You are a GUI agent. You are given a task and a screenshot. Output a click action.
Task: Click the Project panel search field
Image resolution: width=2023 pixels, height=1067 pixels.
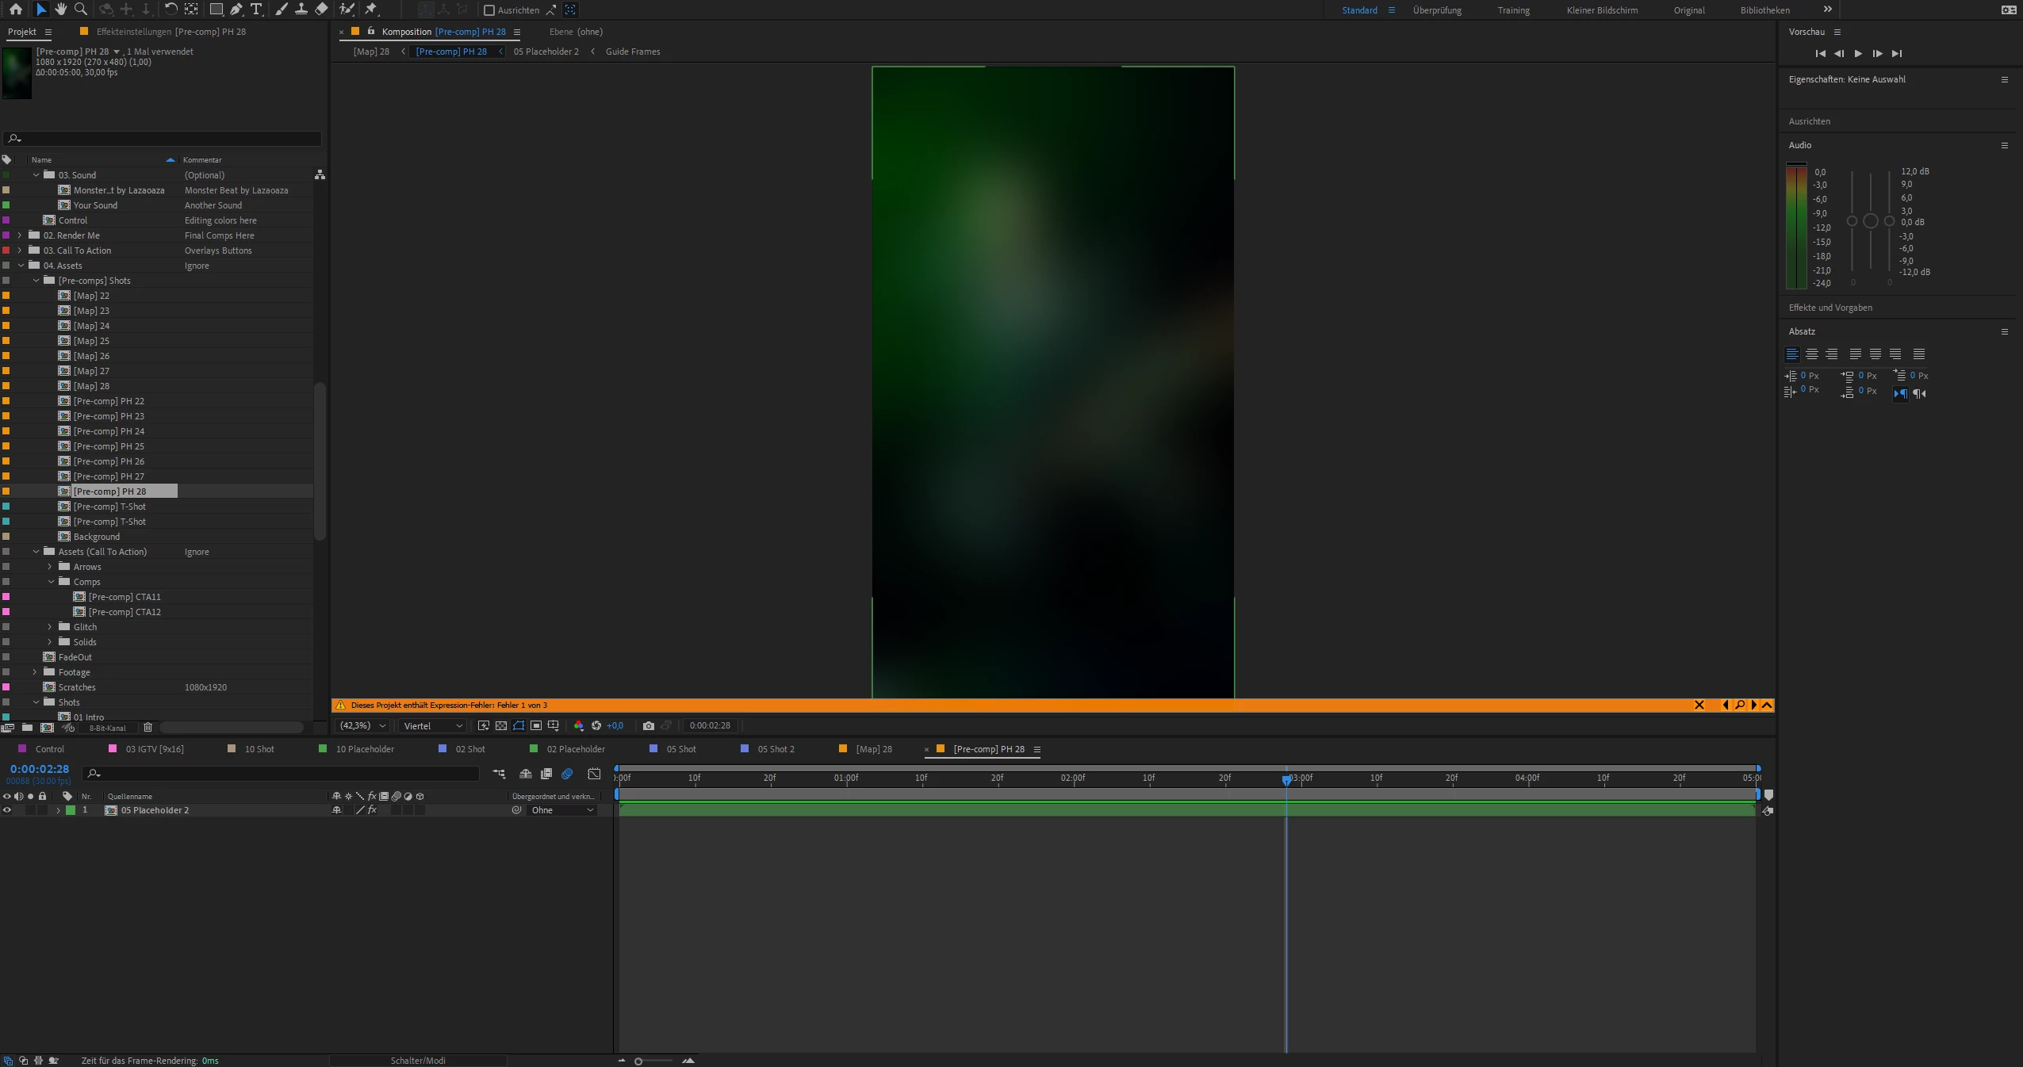[x=163, y=138]
